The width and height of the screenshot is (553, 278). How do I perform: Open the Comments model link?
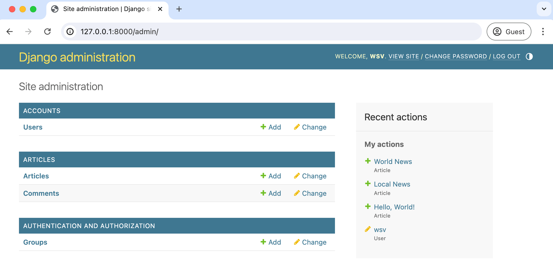coord(41,193)
